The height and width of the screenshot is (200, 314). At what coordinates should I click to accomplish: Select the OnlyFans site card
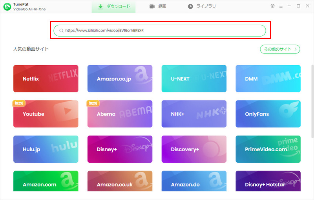click(268, 114)
